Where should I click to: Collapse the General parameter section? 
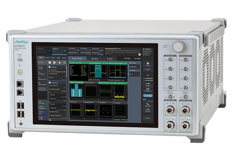point(50,67)
